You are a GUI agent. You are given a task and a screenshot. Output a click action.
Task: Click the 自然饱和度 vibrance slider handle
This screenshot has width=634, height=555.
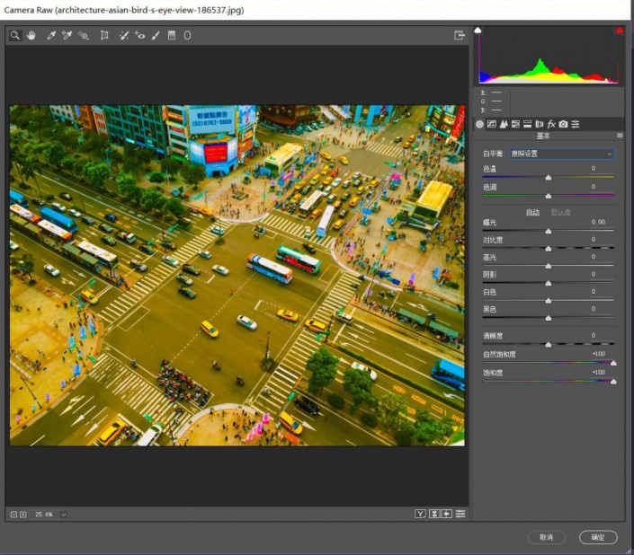click(613, 364)
